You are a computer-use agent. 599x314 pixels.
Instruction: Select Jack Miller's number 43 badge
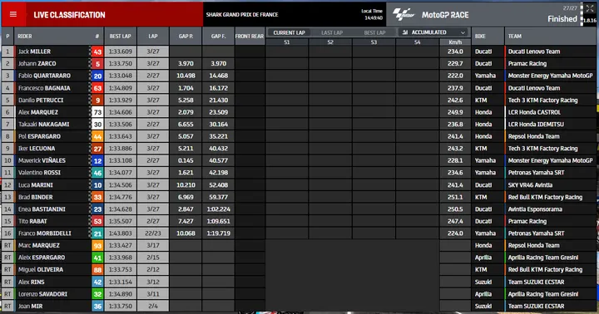[x=97, y=52]
